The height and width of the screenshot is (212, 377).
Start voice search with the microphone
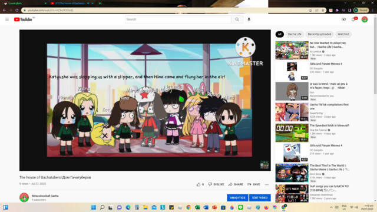coord(249,19)
